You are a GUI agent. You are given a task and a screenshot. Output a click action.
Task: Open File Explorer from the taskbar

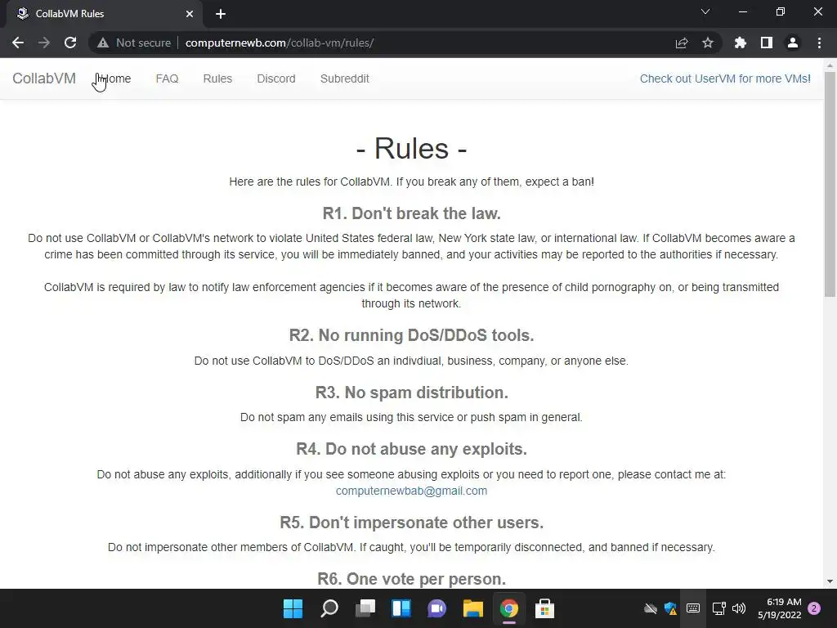pos(473,608)
